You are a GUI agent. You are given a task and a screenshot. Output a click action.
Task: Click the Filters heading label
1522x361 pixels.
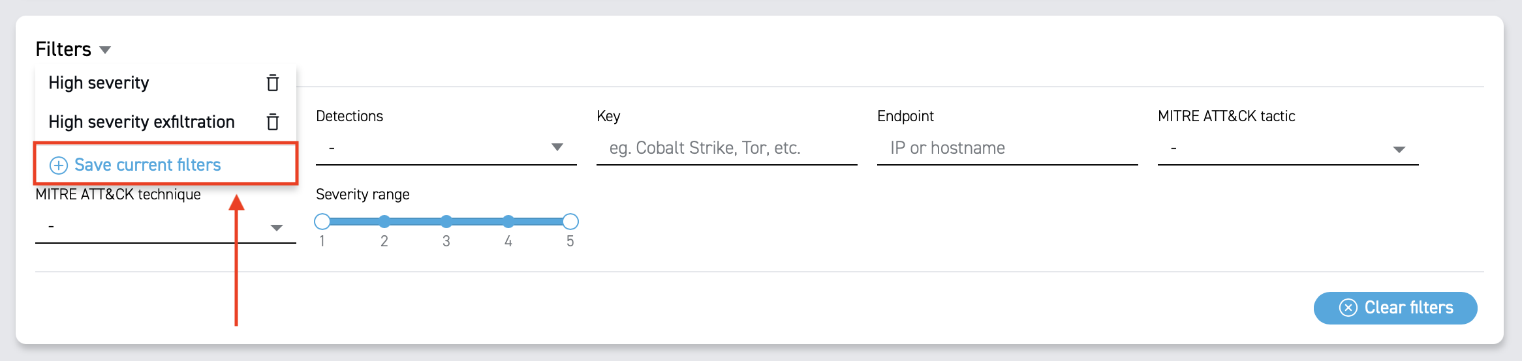[x=63, y=50]
